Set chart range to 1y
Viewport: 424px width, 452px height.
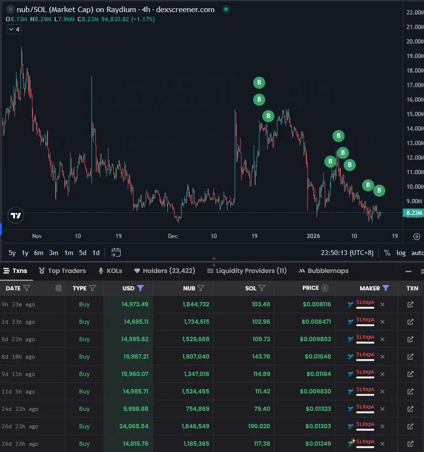pos(25,253)
